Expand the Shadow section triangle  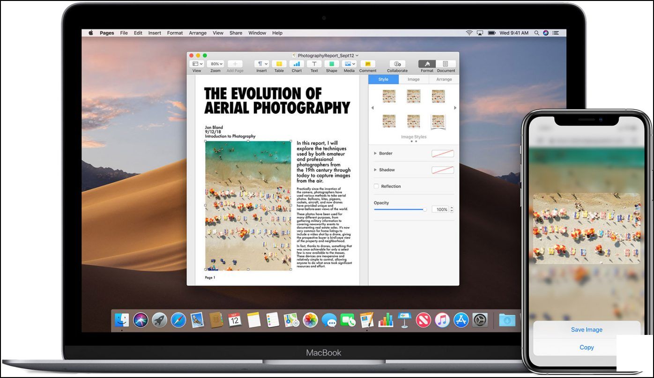click(x=375, y=170)
